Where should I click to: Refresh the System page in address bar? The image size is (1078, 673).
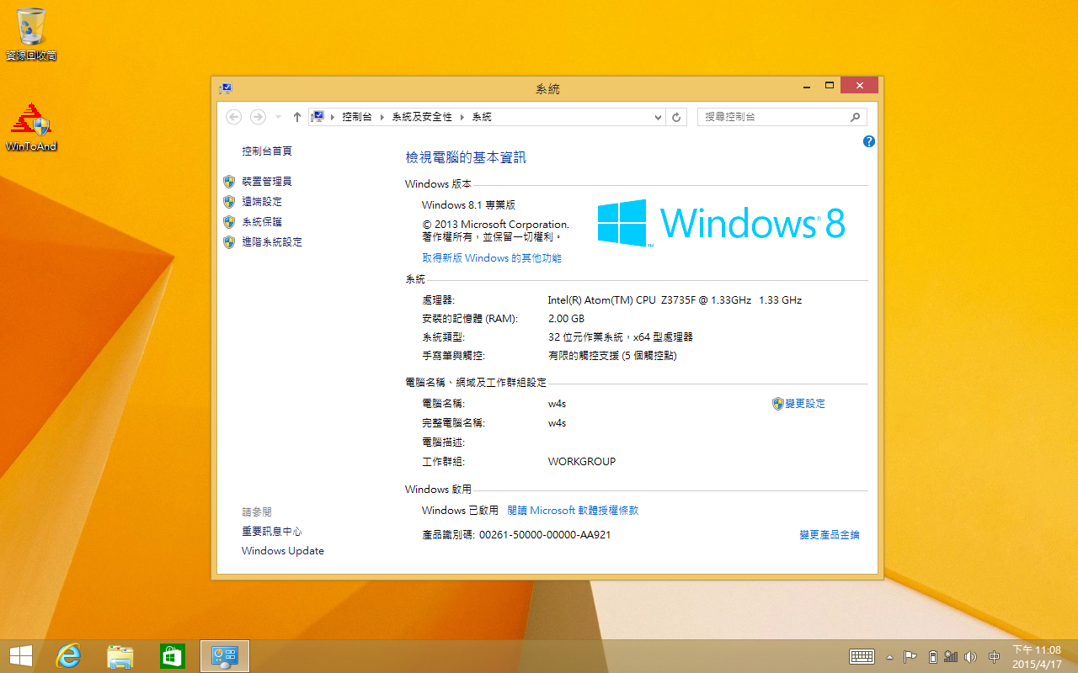pyautogui.click(x=676, y=117)
